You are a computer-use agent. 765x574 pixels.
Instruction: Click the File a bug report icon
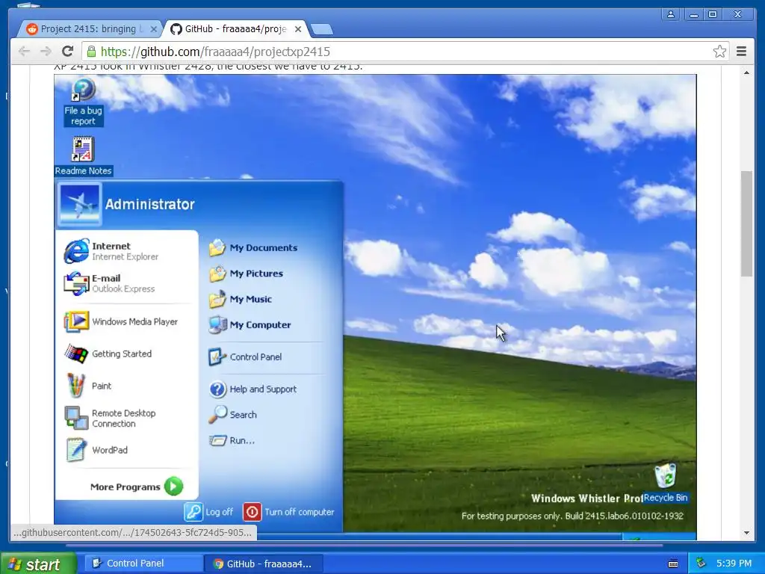pyautogui.click(x=84, y=90)
